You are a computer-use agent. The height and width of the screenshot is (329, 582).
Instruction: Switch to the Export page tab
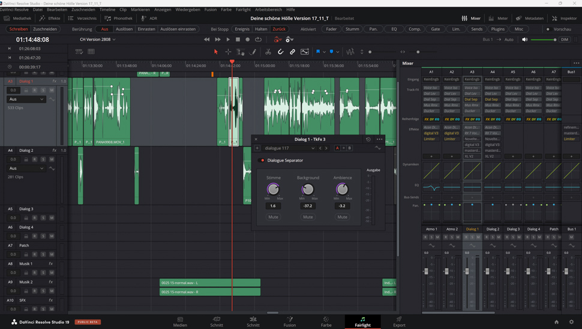point(399,322)
